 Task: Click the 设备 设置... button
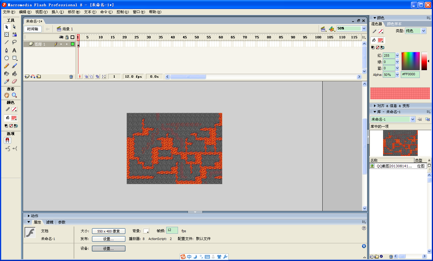tap(109, 249)
